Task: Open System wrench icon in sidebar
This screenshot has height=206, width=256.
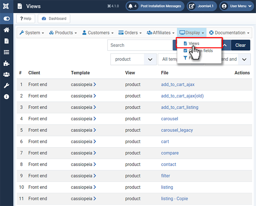Action: 7,86
